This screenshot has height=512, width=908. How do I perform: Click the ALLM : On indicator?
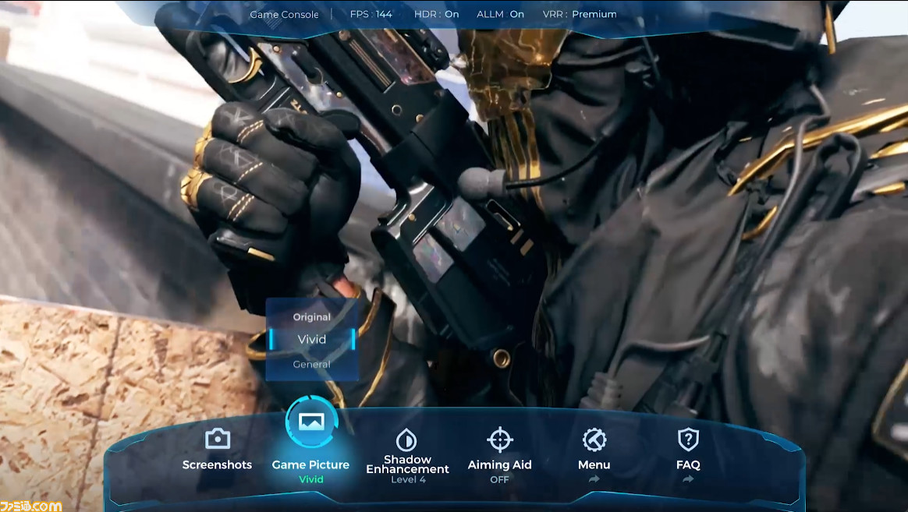pyautogui.click(x=500, y=14)
